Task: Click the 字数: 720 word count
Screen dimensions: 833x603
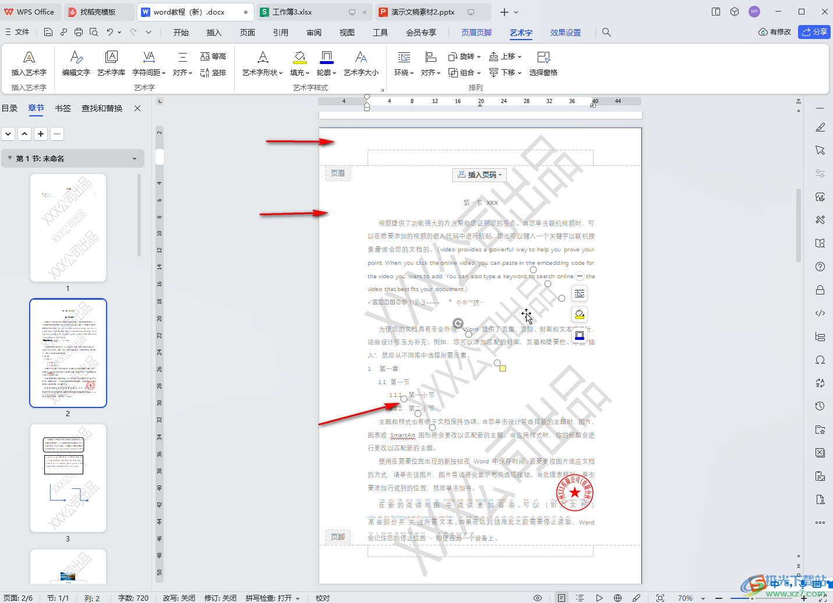Action: tap(133, 598)
